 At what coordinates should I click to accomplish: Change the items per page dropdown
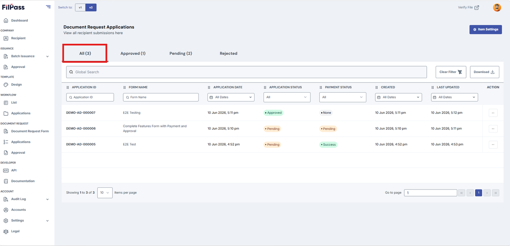coord(105,193)
